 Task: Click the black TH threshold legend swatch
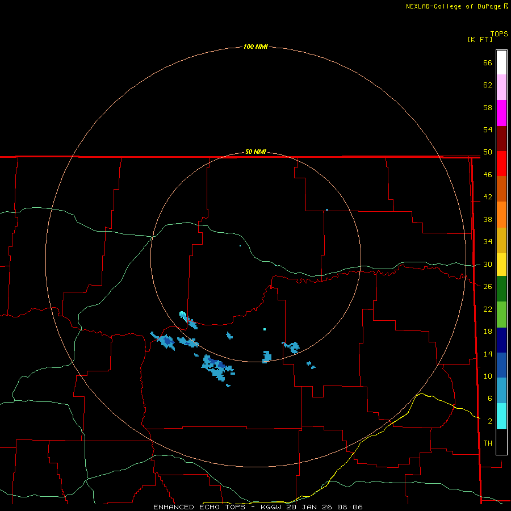[x=501, y=442]
